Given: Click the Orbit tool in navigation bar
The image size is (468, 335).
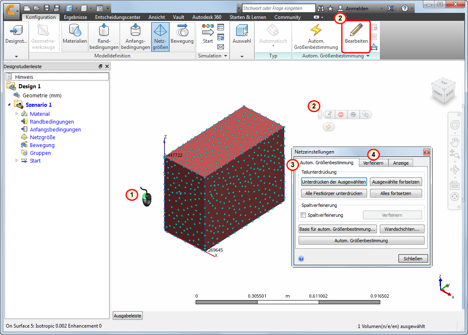Looking at the screenshot, I should tap(454, 170).
